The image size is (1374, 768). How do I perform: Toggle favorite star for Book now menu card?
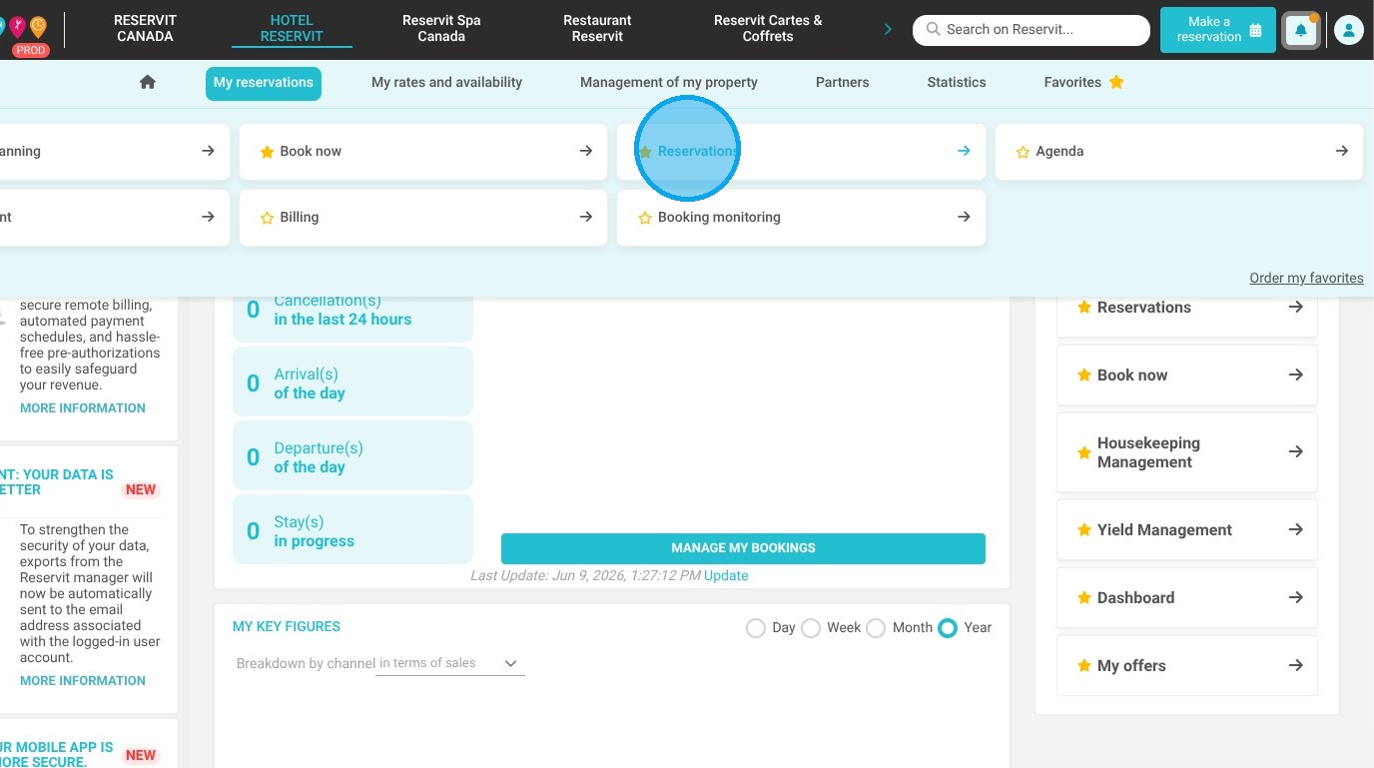click(267, 152)
